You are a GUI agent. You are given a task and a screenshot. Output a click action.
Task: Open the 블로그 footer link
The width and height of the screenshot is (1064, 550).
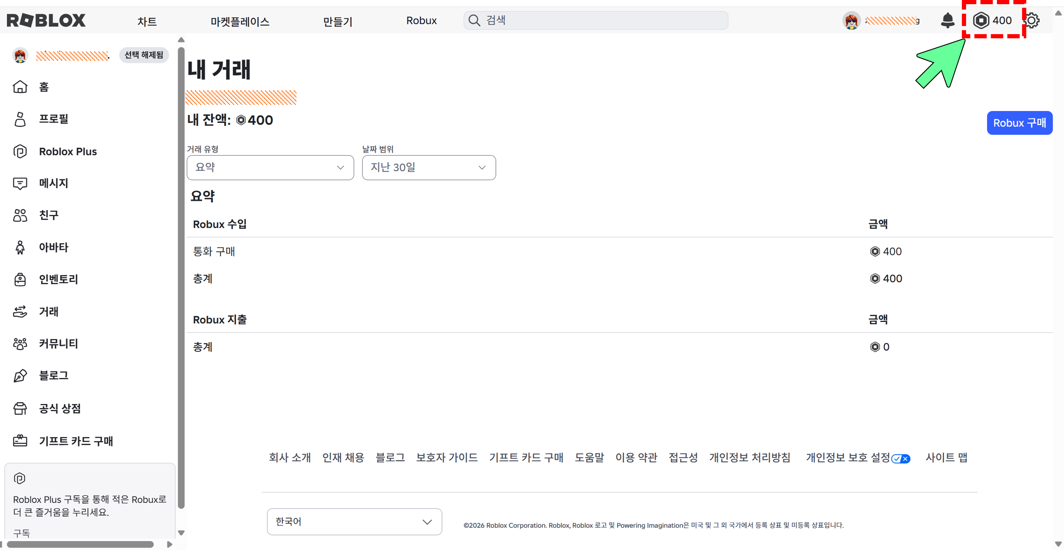tap(390, 458)
